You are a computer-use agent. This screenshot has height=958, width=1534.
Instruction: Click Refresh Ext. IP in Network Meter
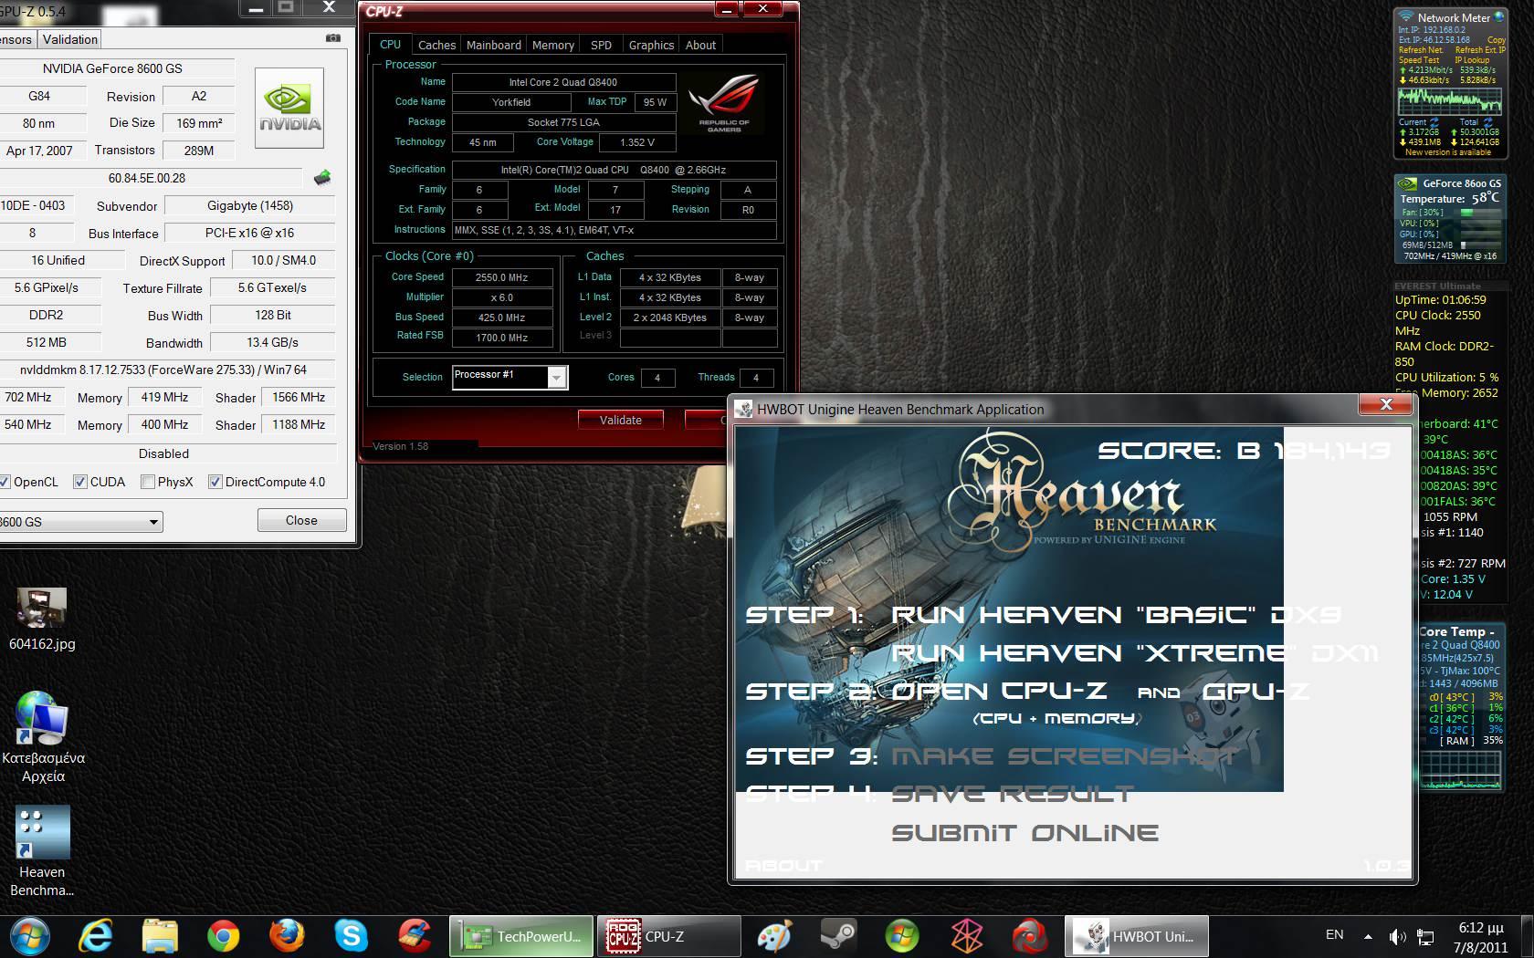pyautogui.click(x=1480, y=50)
